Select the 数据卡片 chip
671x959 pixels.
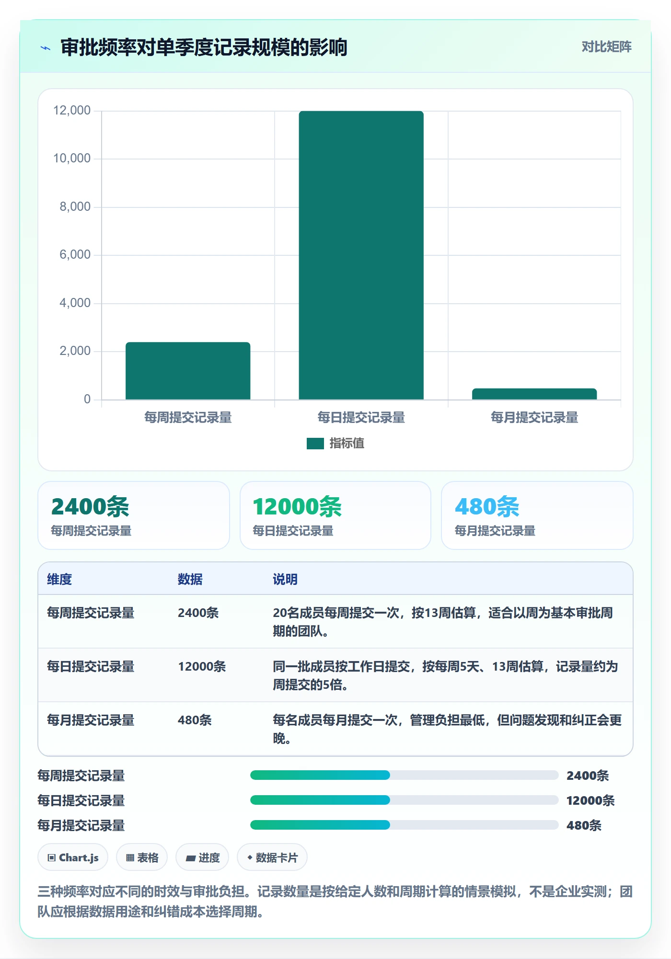272,857
